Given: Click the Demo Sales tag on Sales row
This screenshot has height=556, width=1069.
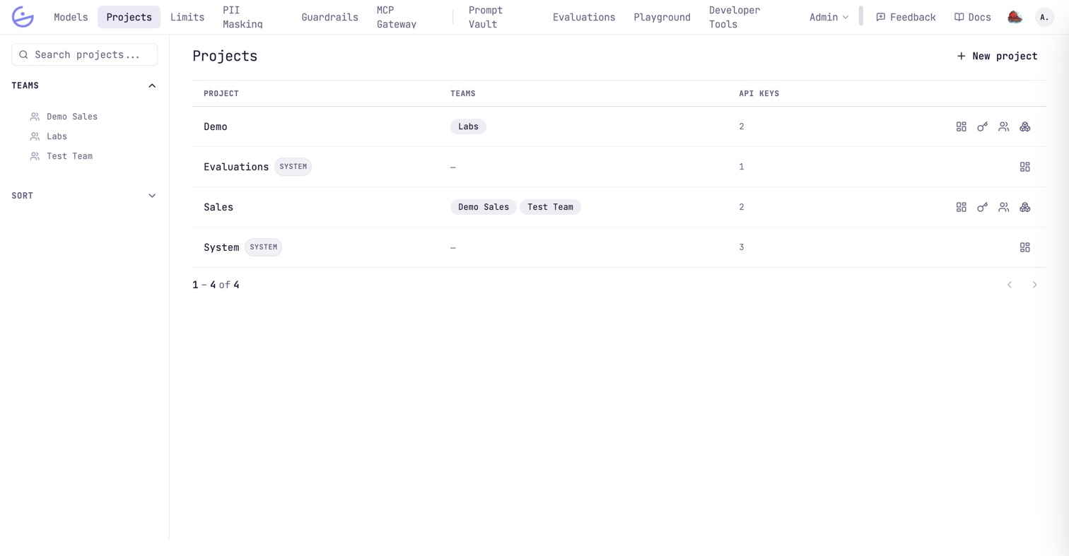Looking at the screenshot, I should tap(484, 208).
